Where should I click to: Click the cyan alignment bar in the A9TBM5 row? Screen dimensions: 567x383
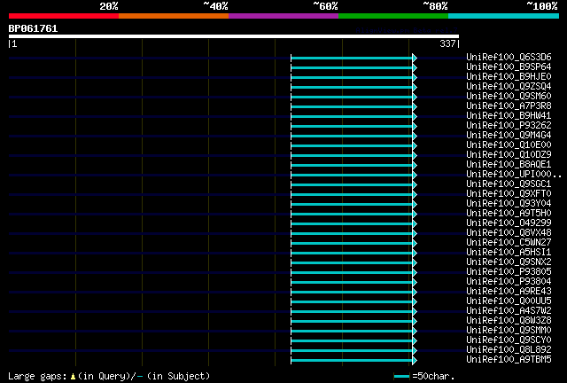pyautogui.click(x=352, y=361)
